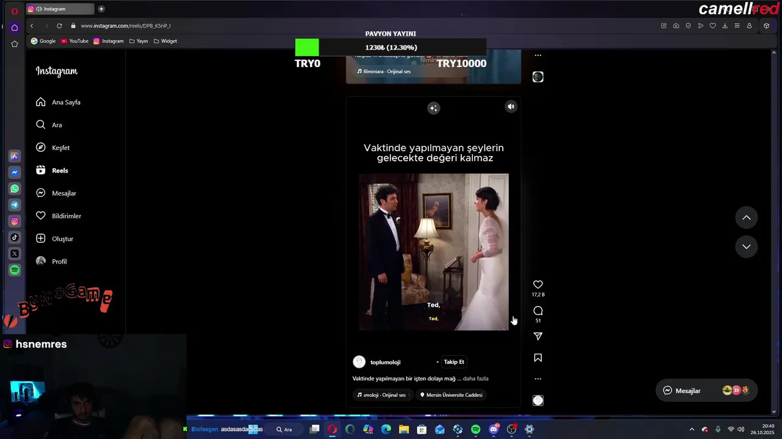Go back in the browser
Screen dimensions: 782x439
pyautogui.click(x=32, y=26)
